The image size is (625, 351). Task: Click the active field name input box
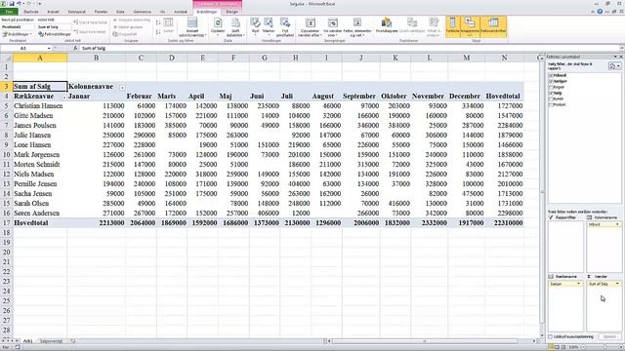click(x=54, y=27)
